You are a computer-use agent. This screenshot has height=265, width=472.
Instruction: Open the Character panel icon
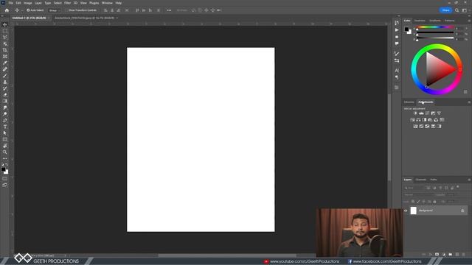tap(397, 71)
